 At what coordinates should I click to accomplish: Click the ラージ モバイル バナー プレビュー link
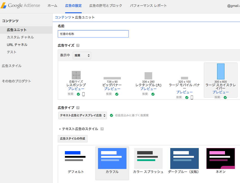point(185,92)
